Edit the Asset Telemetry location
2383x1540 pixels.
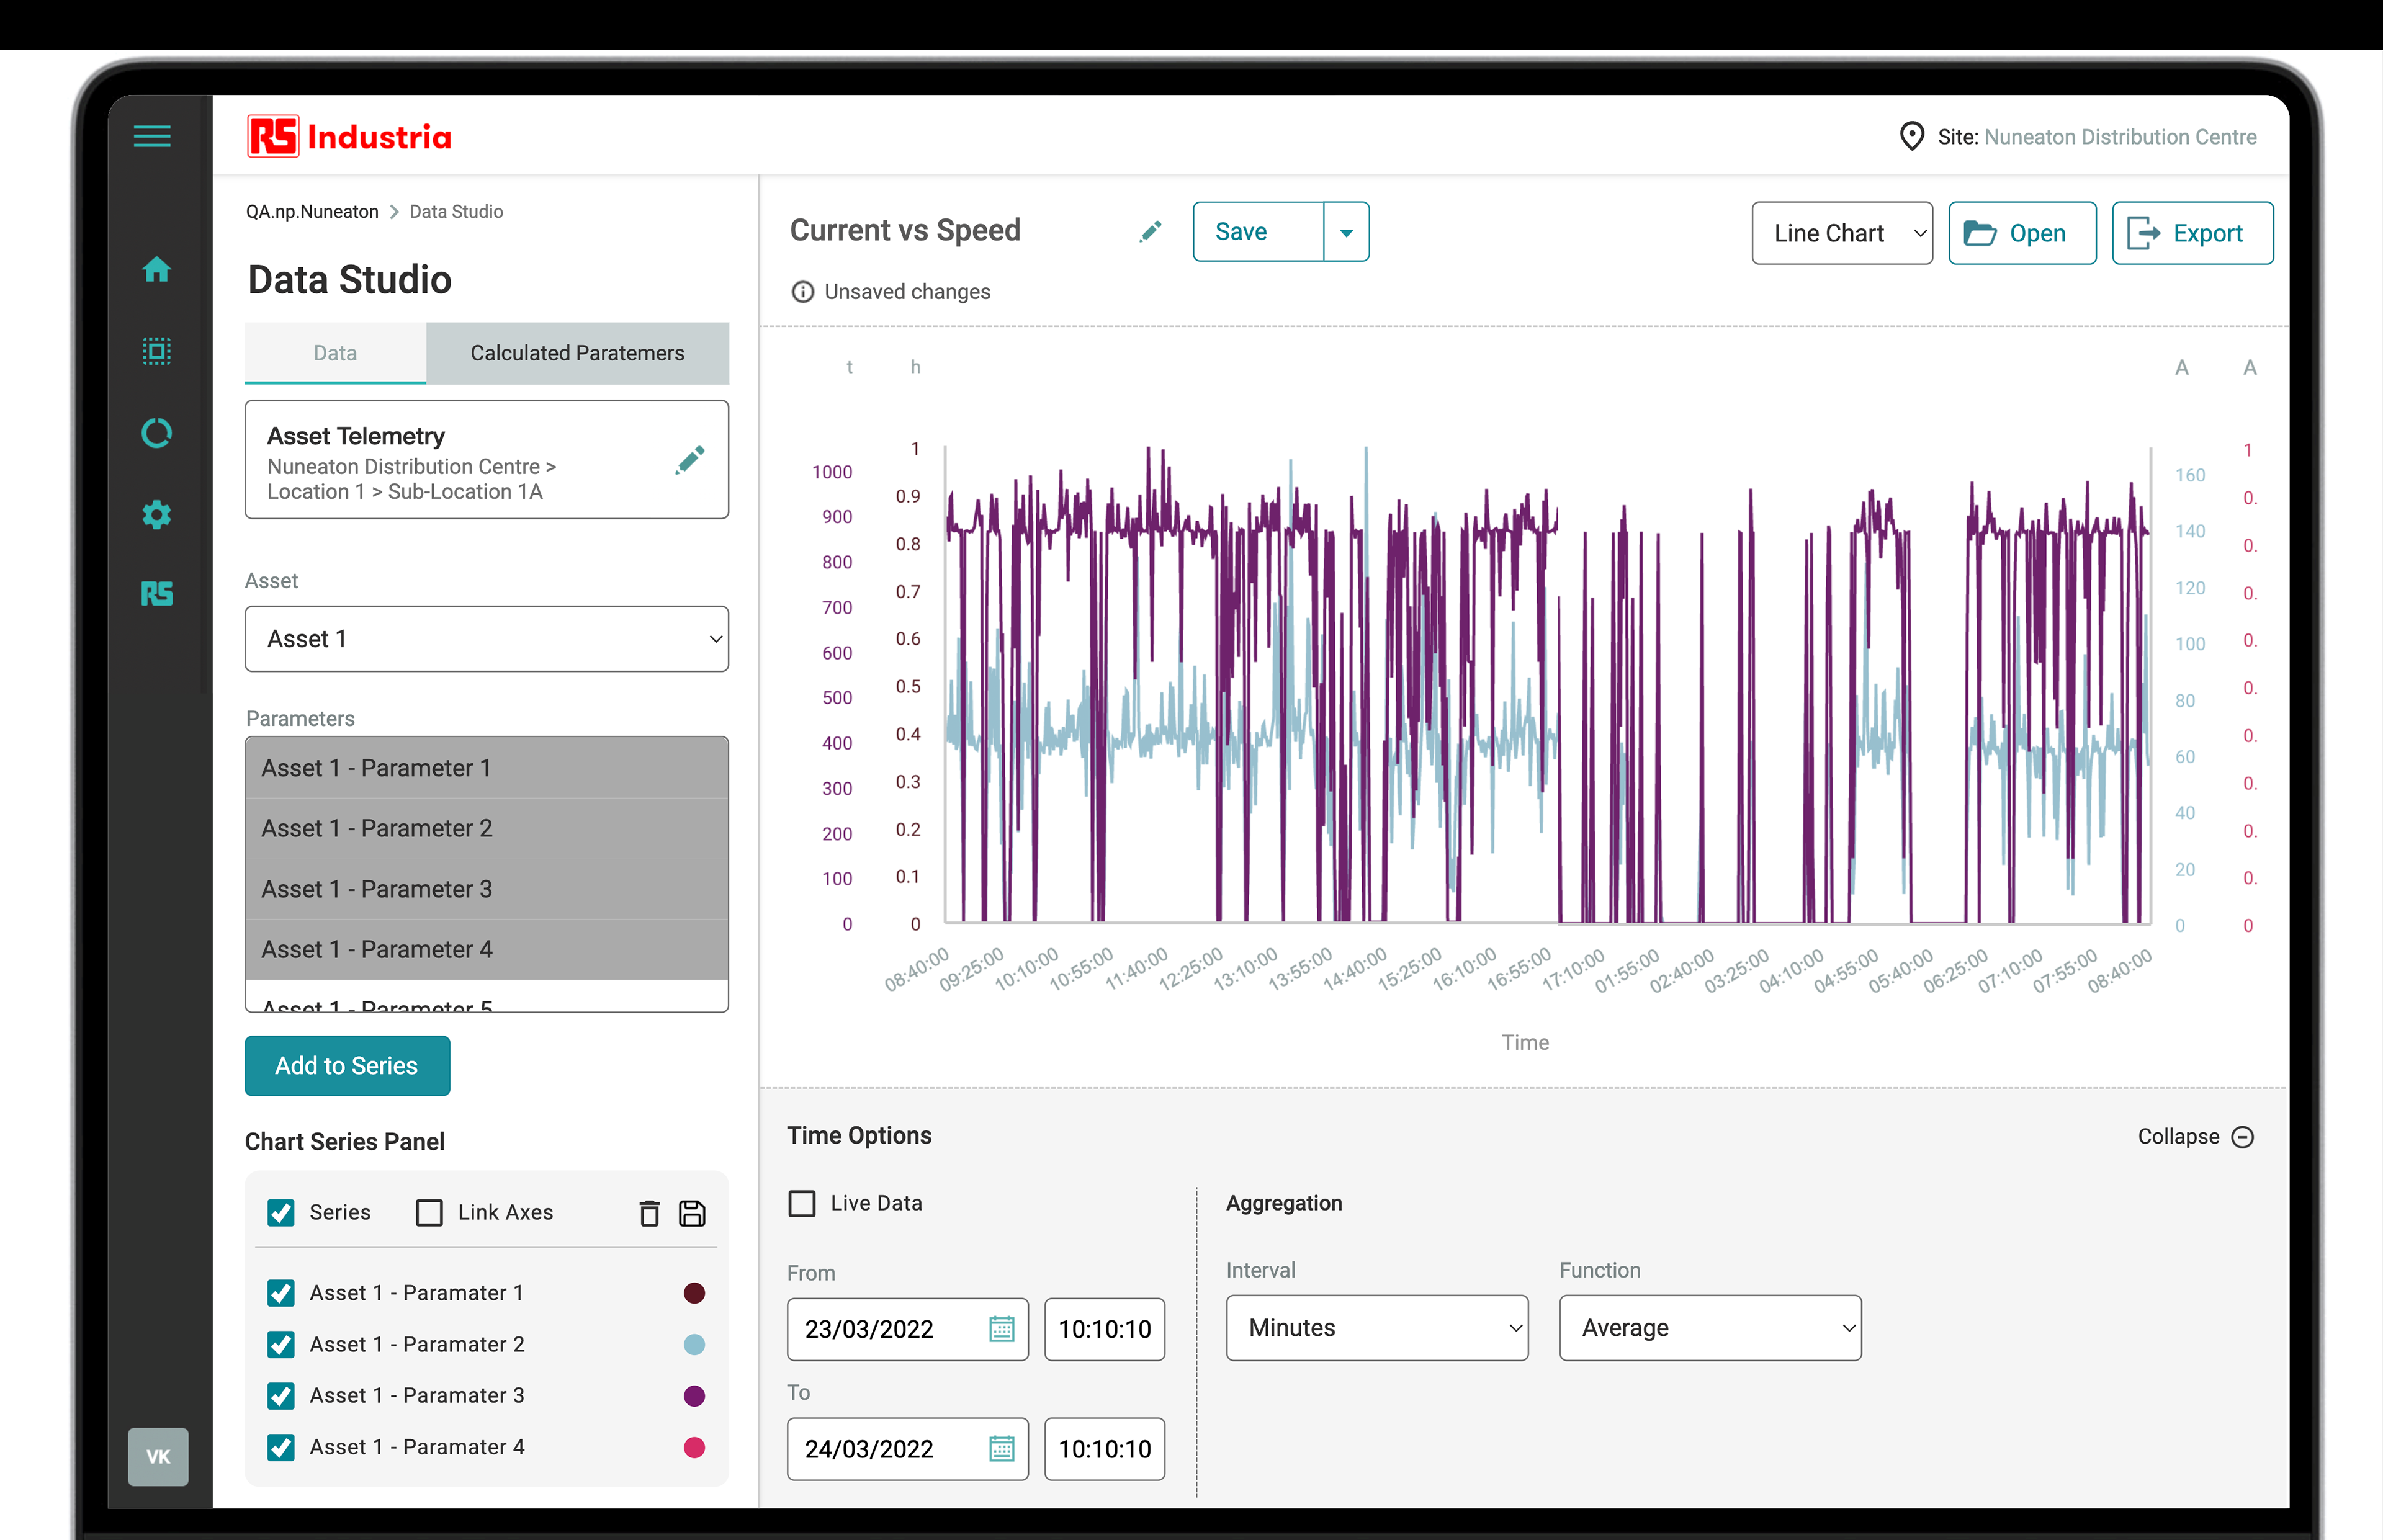point(690,460)
